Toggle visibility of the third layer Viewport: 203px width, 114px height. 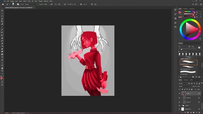pos(179,102)
